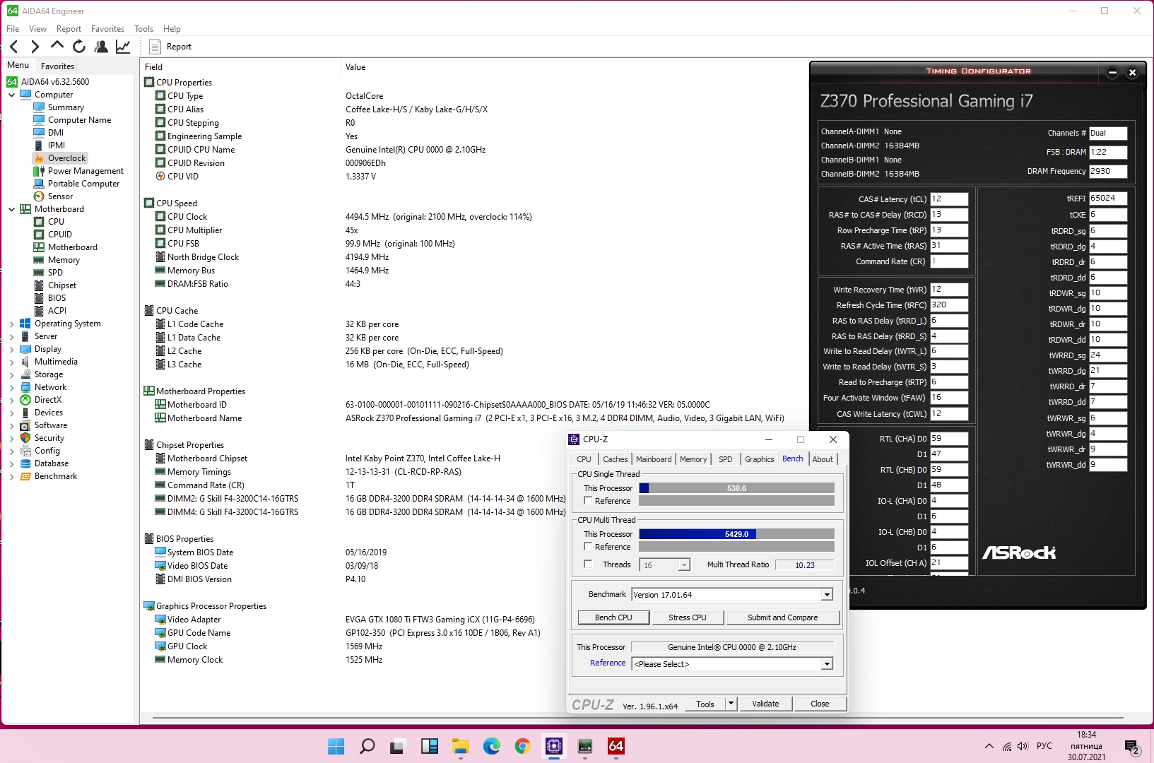Select Overclock in the Computer tree
Screen dimensions: 1154x763
click(66, 158)
